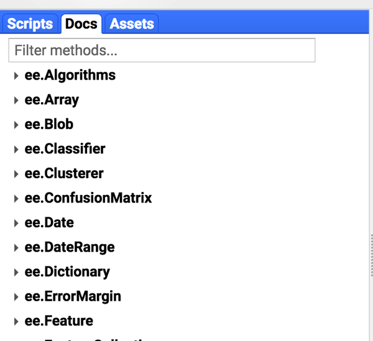Screen dimensions: 373x341
Task: Select the Docs tab
Action: pos(81,24)
